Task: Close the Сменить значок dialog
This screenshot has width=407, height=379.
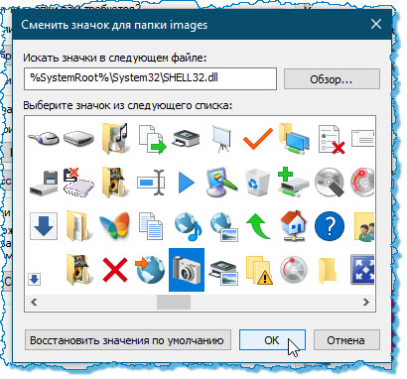Action: pos(376,25)
